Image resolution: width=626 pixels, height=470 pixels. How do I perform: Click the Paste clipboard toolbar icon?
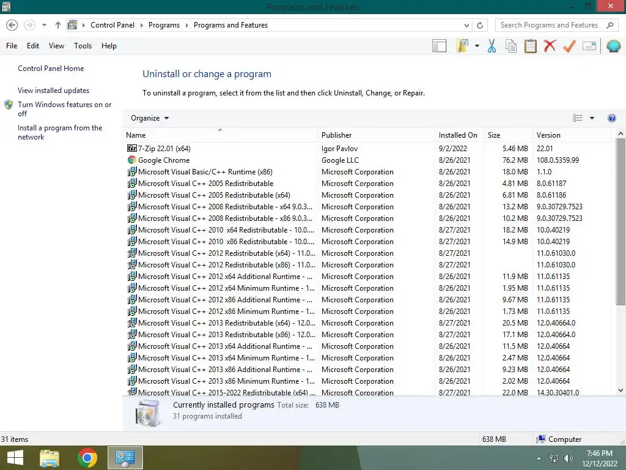coord(530,46)
